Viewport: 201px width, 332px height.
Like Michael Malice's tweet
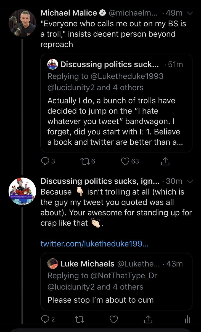[x=126, y=161]
